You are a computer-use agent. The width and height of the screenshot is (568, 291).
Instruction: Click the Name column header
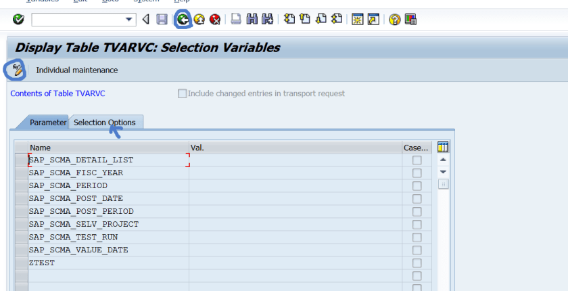click(x=108, y=148)
